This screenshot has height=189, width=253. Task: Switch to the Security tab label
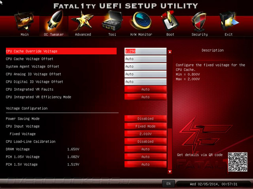coord(200,34)
